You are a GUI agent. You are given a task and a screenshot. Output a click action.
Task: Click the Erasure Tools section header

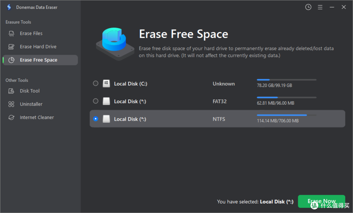point(18,22)
